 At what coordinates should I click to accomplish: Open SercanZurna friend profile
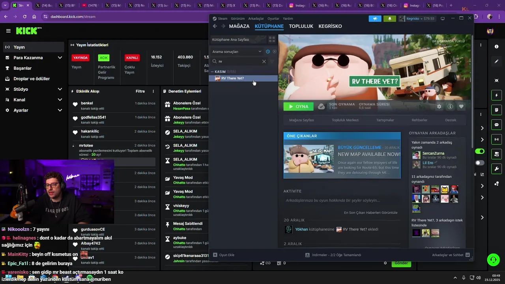click(433, 153)
